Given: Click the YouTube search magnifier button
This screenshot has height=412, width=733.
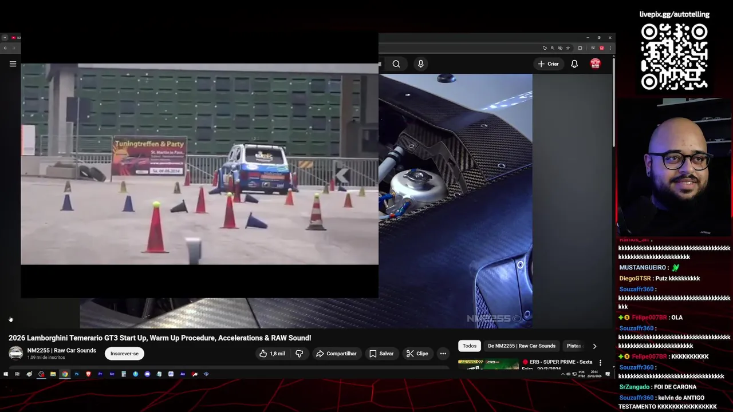Looking at the screenshot, I should (x=396, y=64).
